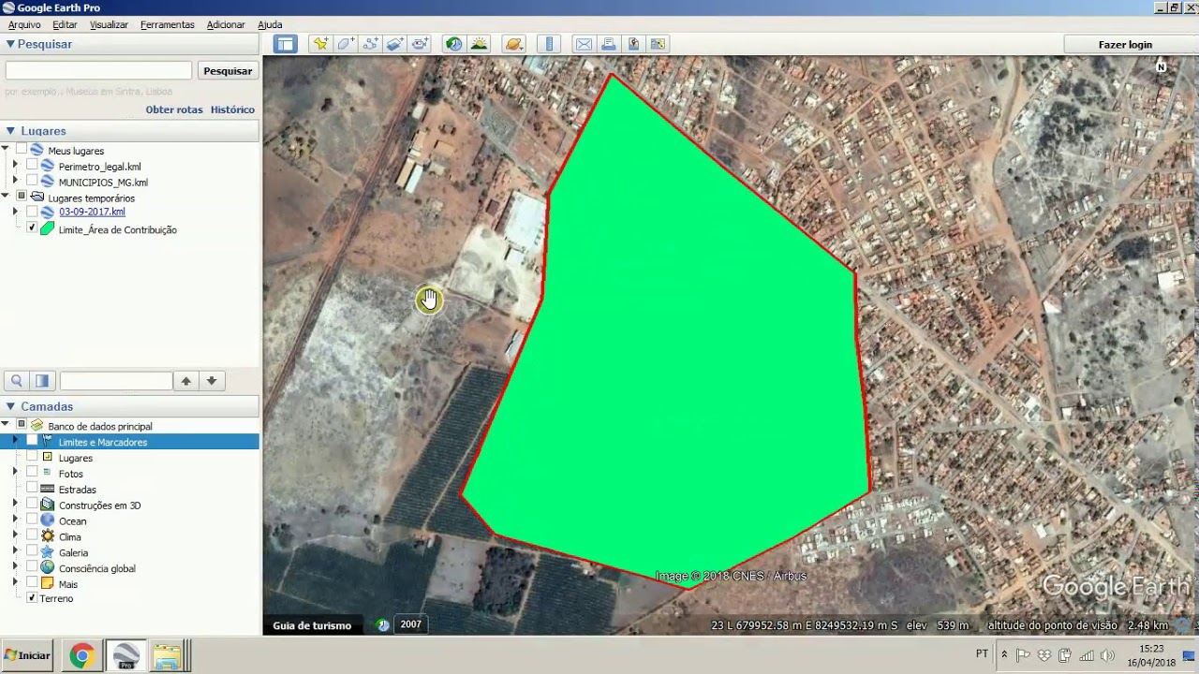Viewport: 1199px width, 674px height.
Task: Select the Add Polygon tool
Action: point(345,44)
